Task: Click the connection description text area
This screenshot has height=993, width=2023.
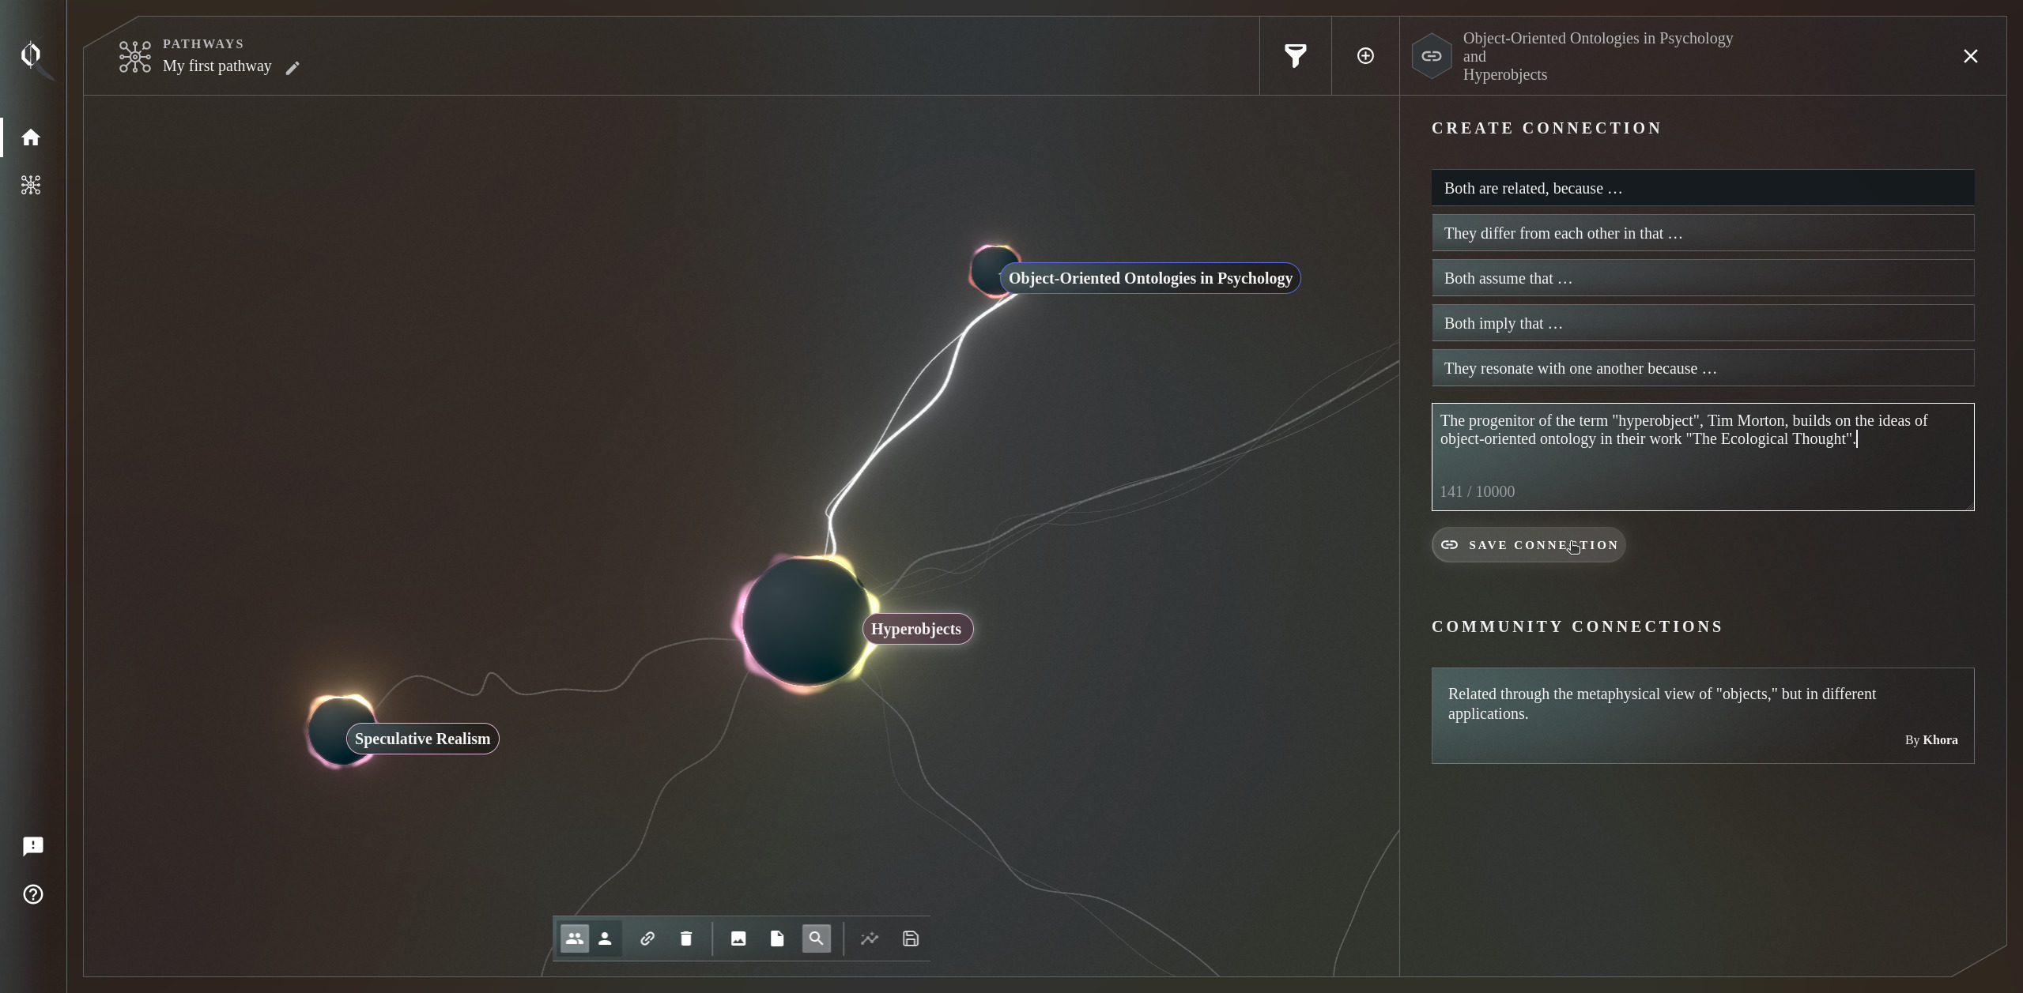Action: 1701,457
